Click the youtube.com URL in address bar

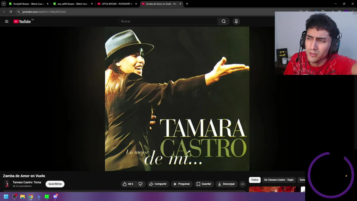pyautogui.click(x=44, y=12)
